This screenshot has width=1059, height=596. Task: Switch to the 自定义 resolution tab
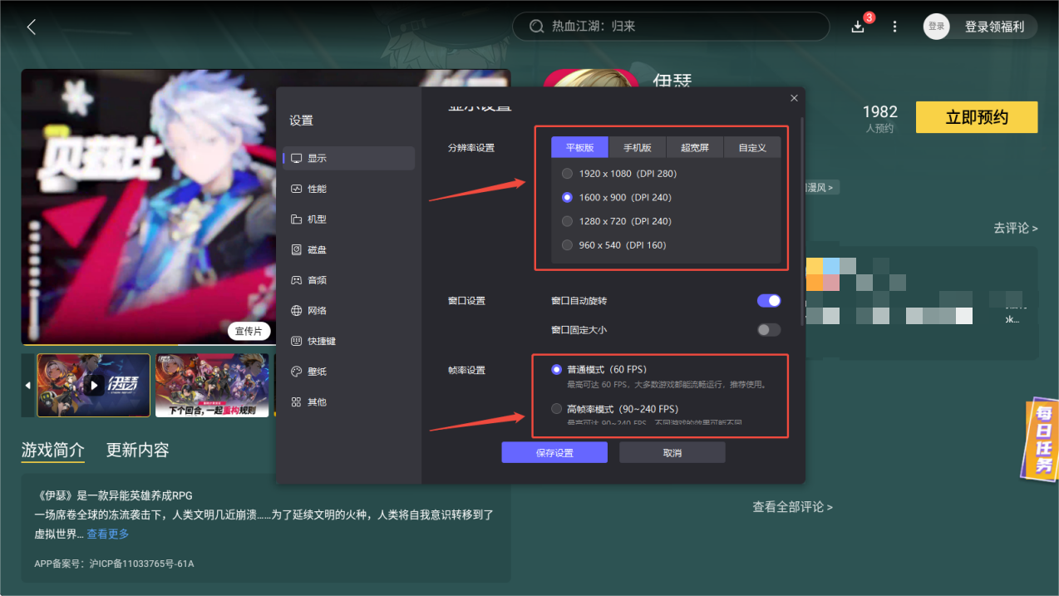point(752,147)
